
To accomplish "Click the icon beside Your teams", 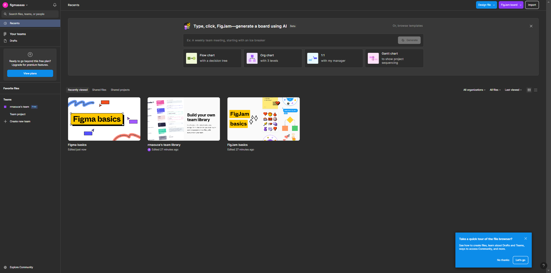I will (5, 34).
